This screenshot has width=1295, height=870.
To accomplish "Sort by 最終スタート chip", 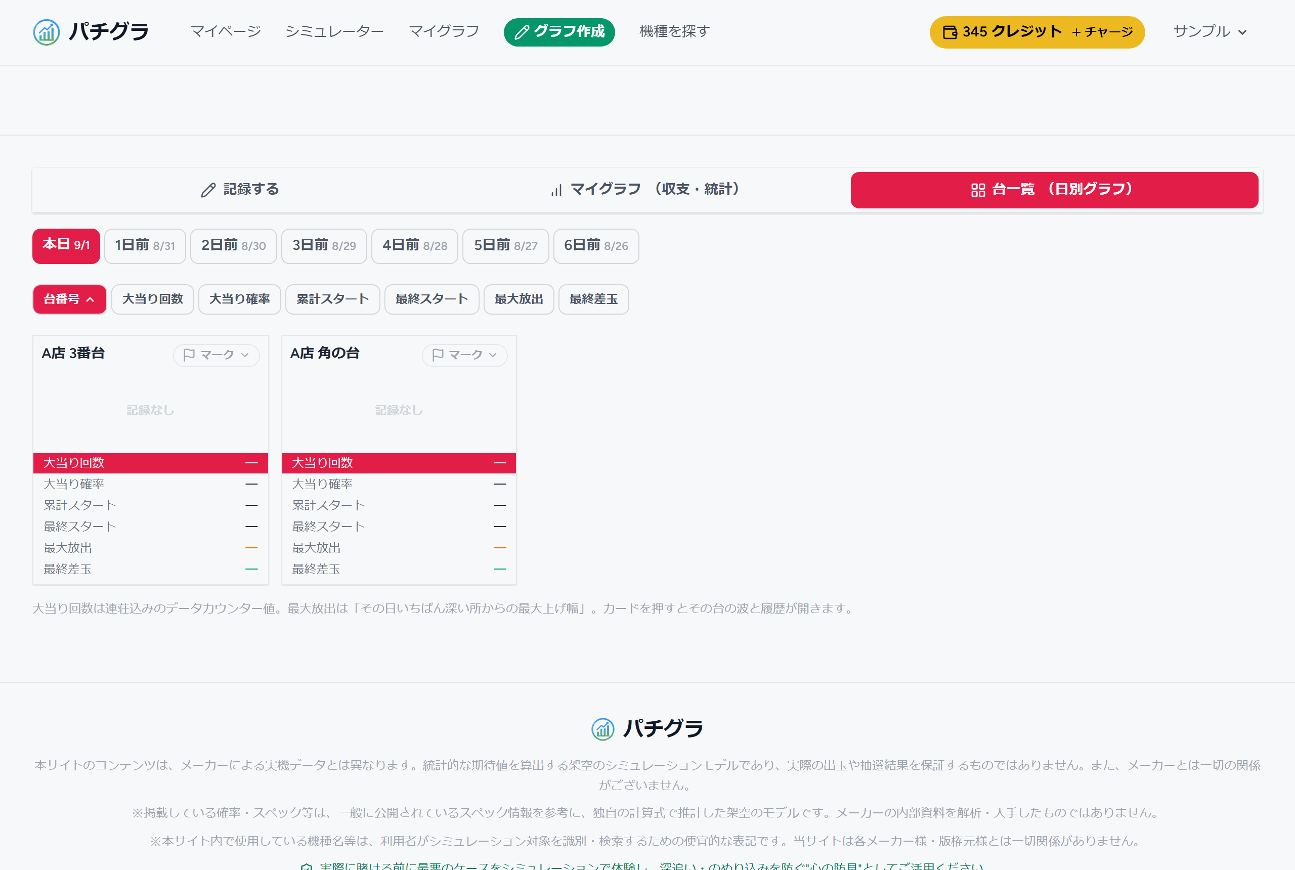I will [431, 299].
